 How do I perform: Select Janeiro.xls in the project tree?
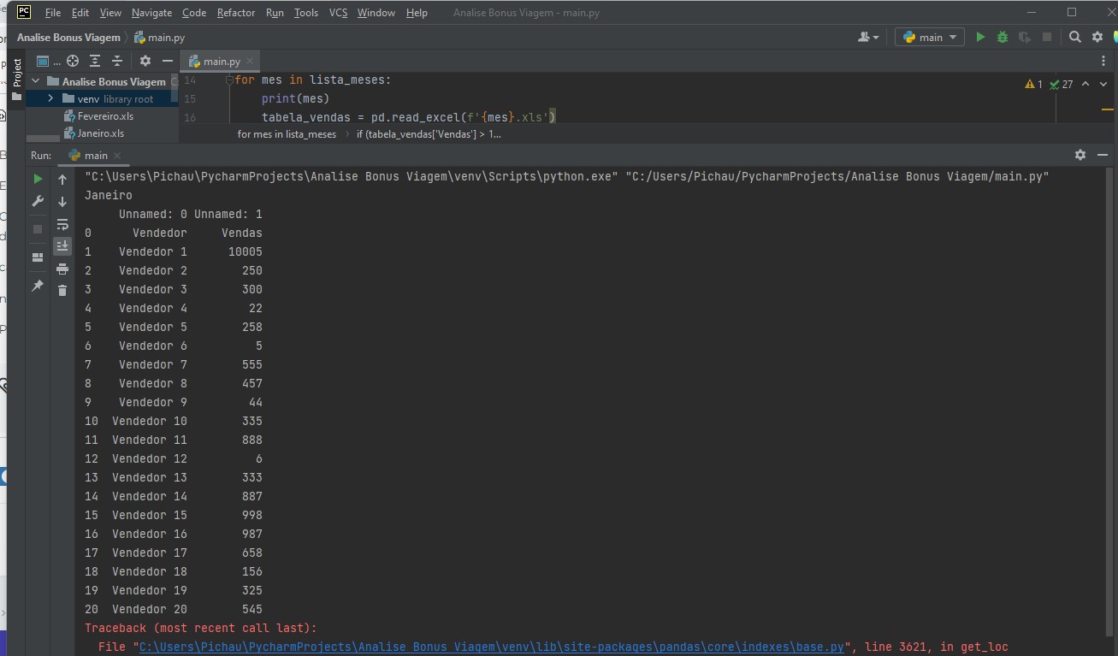[x=100, y=133]
